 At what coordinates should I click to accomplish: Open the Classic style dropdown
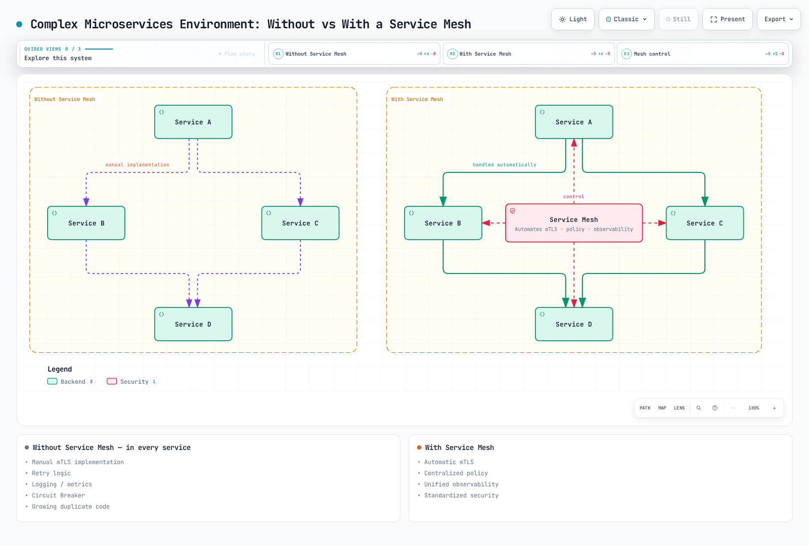tap(626, 19)
